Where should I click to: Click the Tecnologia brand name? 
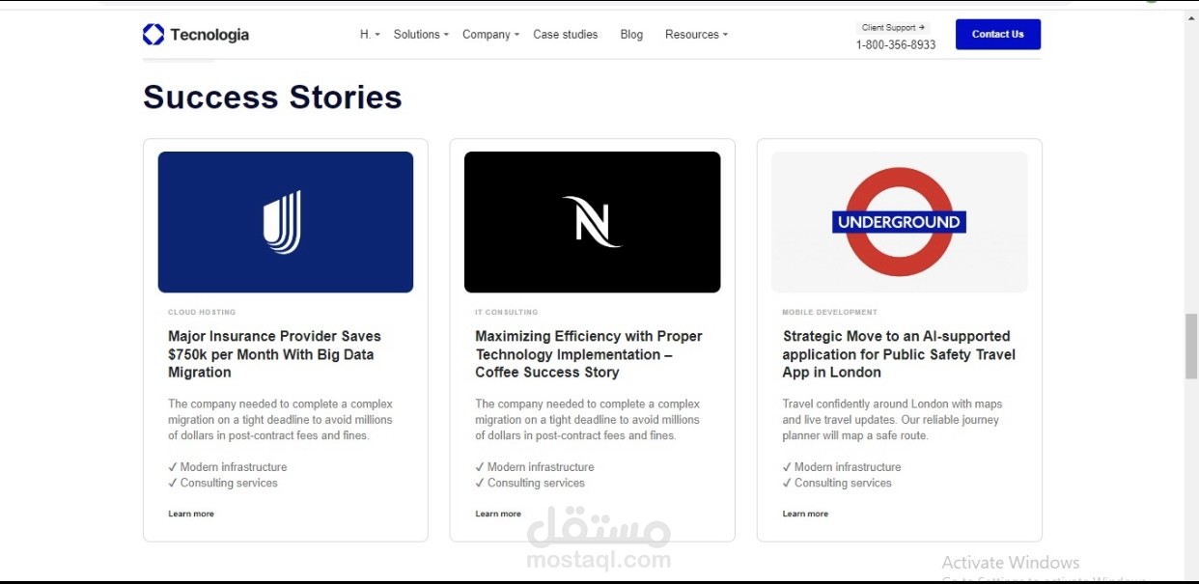click(209, 35)
